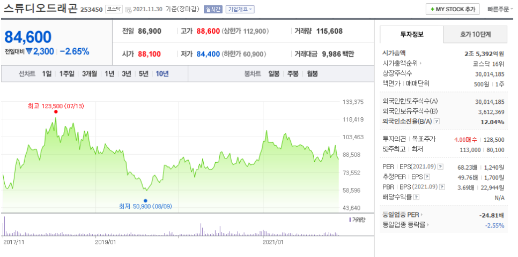
Task: Click the 2019/01 axis label
Action: coord(106,242)
